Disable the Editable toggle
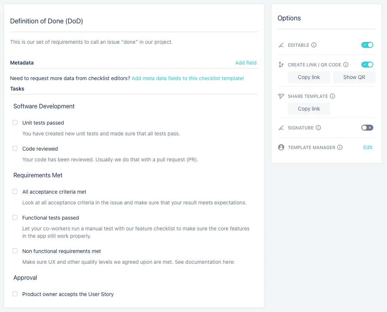Screen dimensions: 387x312 point(367,45)
